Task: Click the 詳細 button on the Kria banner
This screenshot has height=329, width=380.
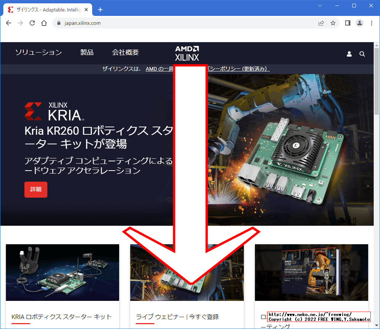Action: pos(36,189)
